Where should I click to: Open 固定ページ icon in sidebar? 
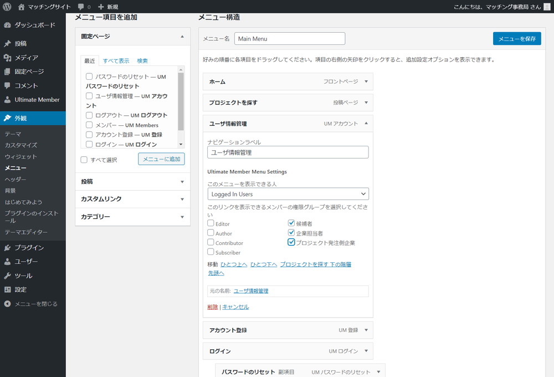point(7,72)
